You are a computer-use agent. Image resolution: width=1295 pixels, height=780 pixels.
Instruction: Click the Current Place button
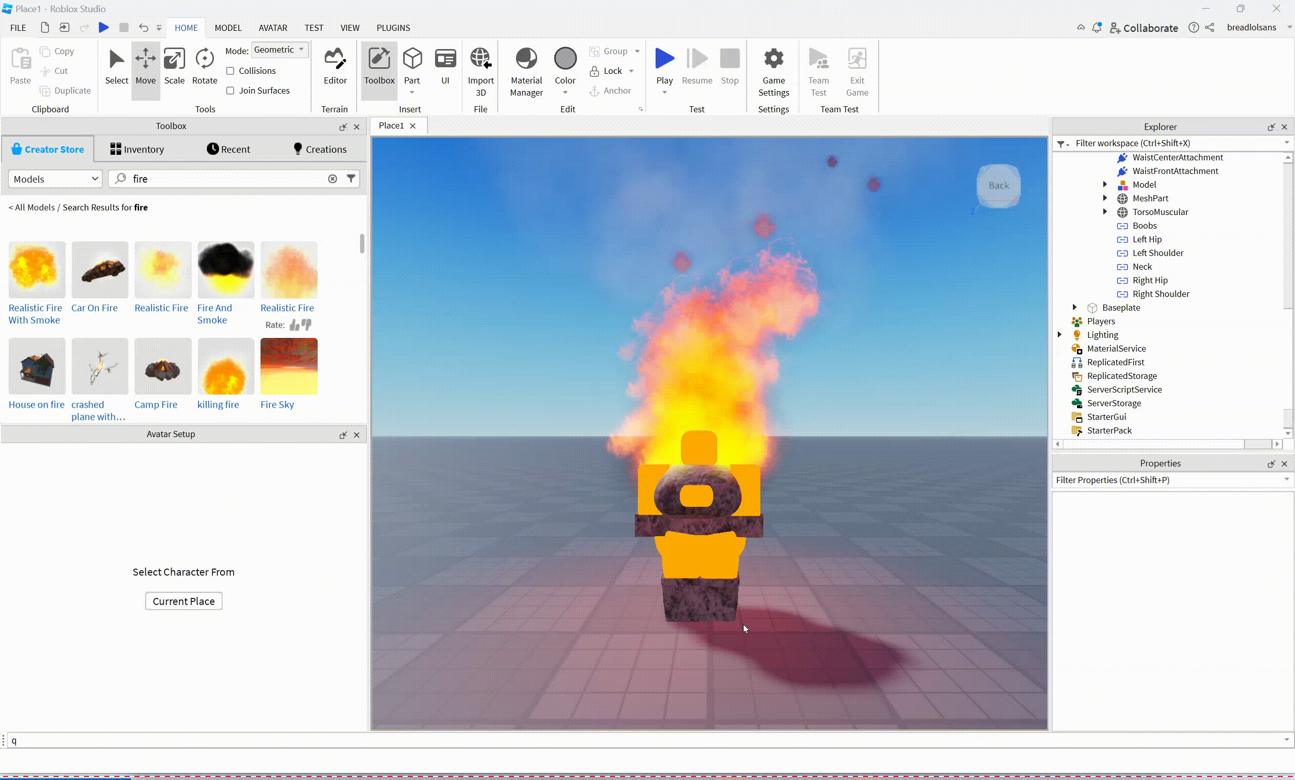[184, 601]
